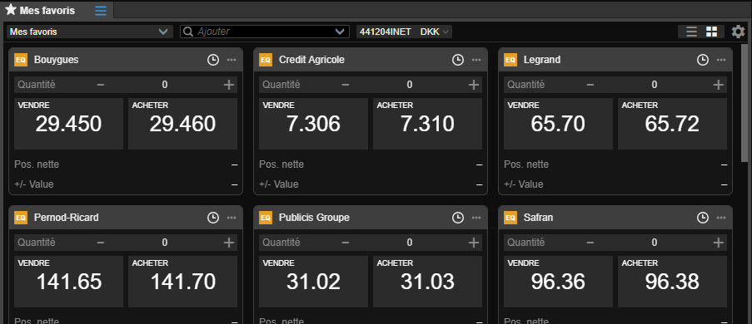This screenshot has width=752, height=324.
Task: Click the Credit Agricole instrument name
Action: [x=311, y=60]
